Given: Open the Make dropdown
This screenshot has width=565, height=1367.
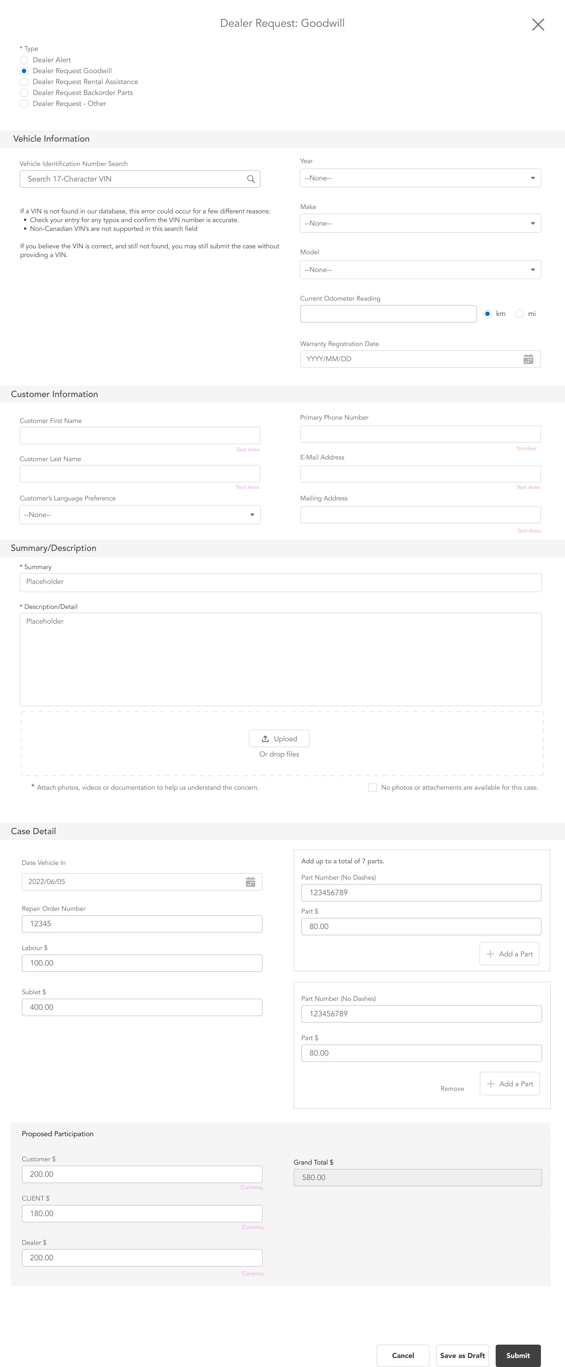Looking at the screenshot, I should point(420,223).
